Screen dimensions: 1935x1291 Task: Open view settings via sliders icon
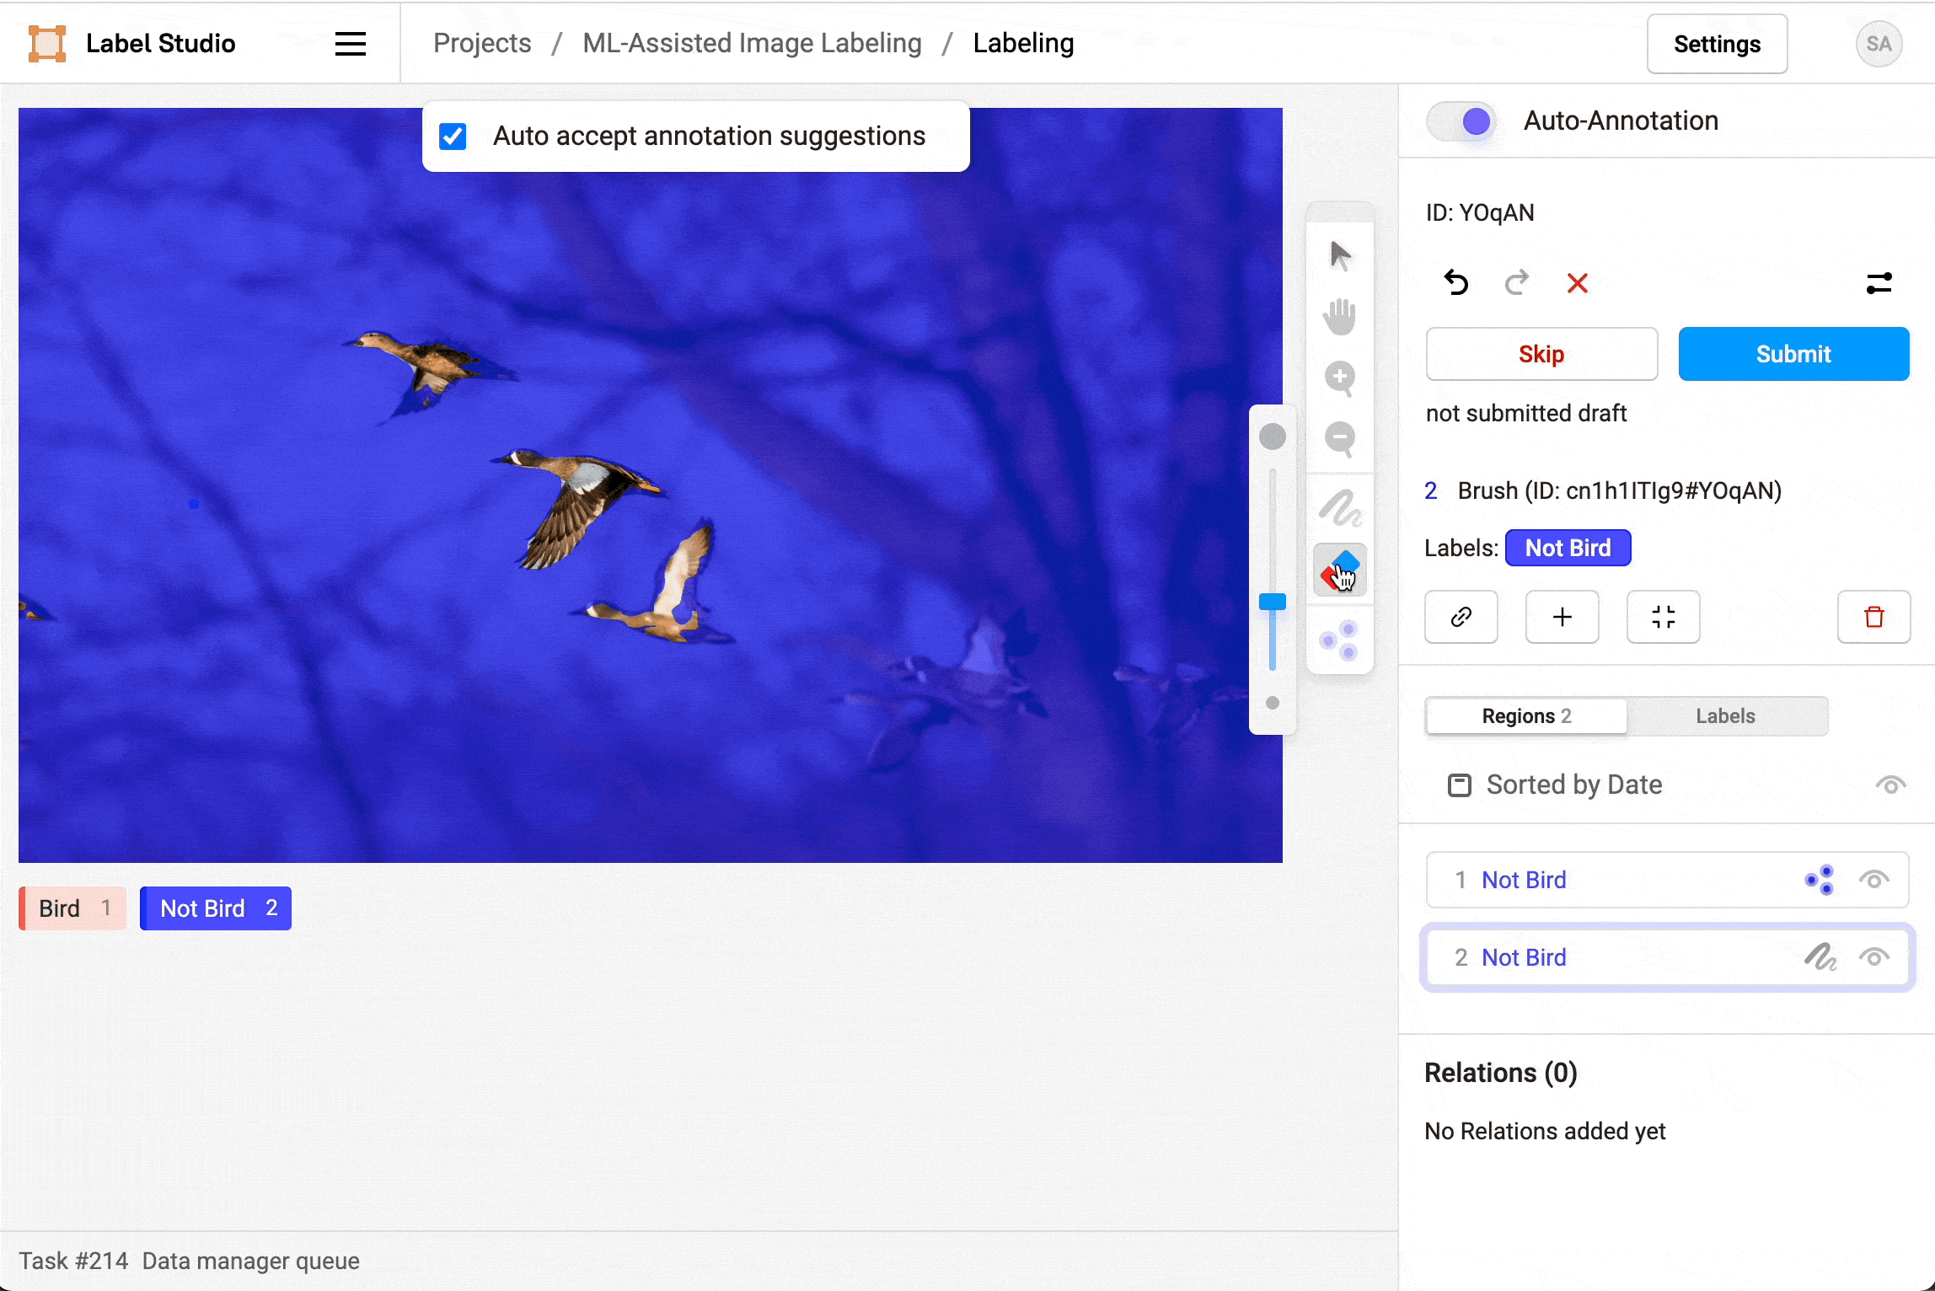[x=1879, y=283]
